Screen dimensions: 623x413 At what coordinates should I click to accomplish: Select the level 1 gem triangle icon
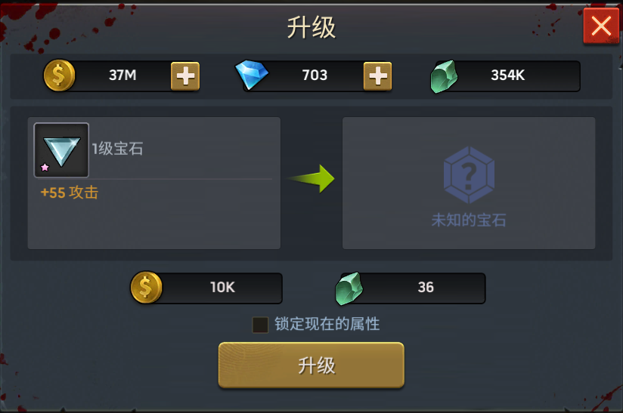click(x=61, y=150)
